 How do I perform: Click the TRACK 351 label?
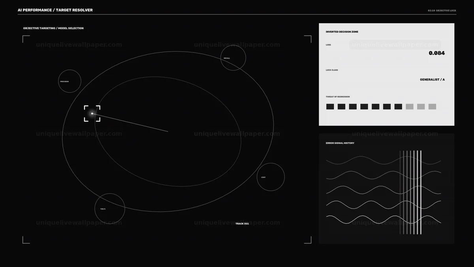[x=242, y=224]
